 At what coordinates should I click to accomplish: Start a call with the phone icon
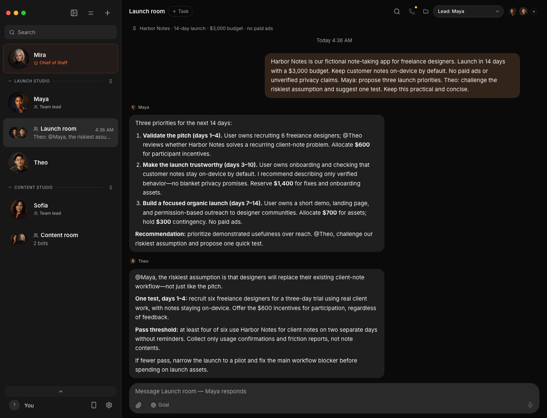[412, 11]
